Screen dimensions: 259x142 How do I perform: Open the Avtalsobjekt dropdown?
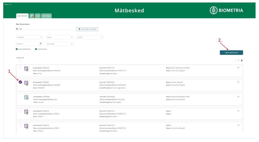[29, 37]
